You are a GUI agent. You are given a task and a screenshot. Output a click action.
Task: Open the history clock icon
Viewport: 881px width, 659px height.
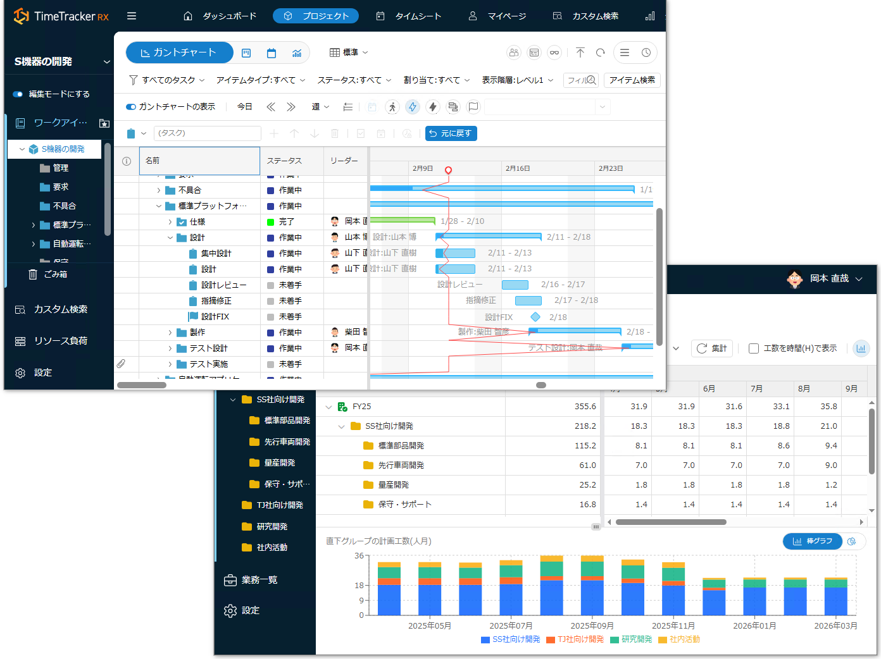646,52
